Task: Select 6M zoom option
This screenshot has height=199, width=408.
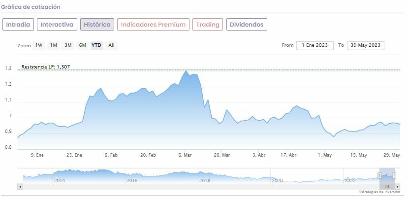Action: (83, 45)
